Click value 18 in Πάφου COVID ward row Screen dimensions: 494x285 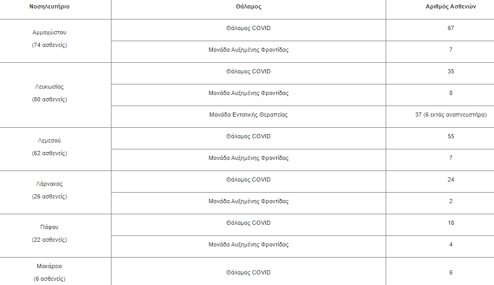(x=451, y=223)
